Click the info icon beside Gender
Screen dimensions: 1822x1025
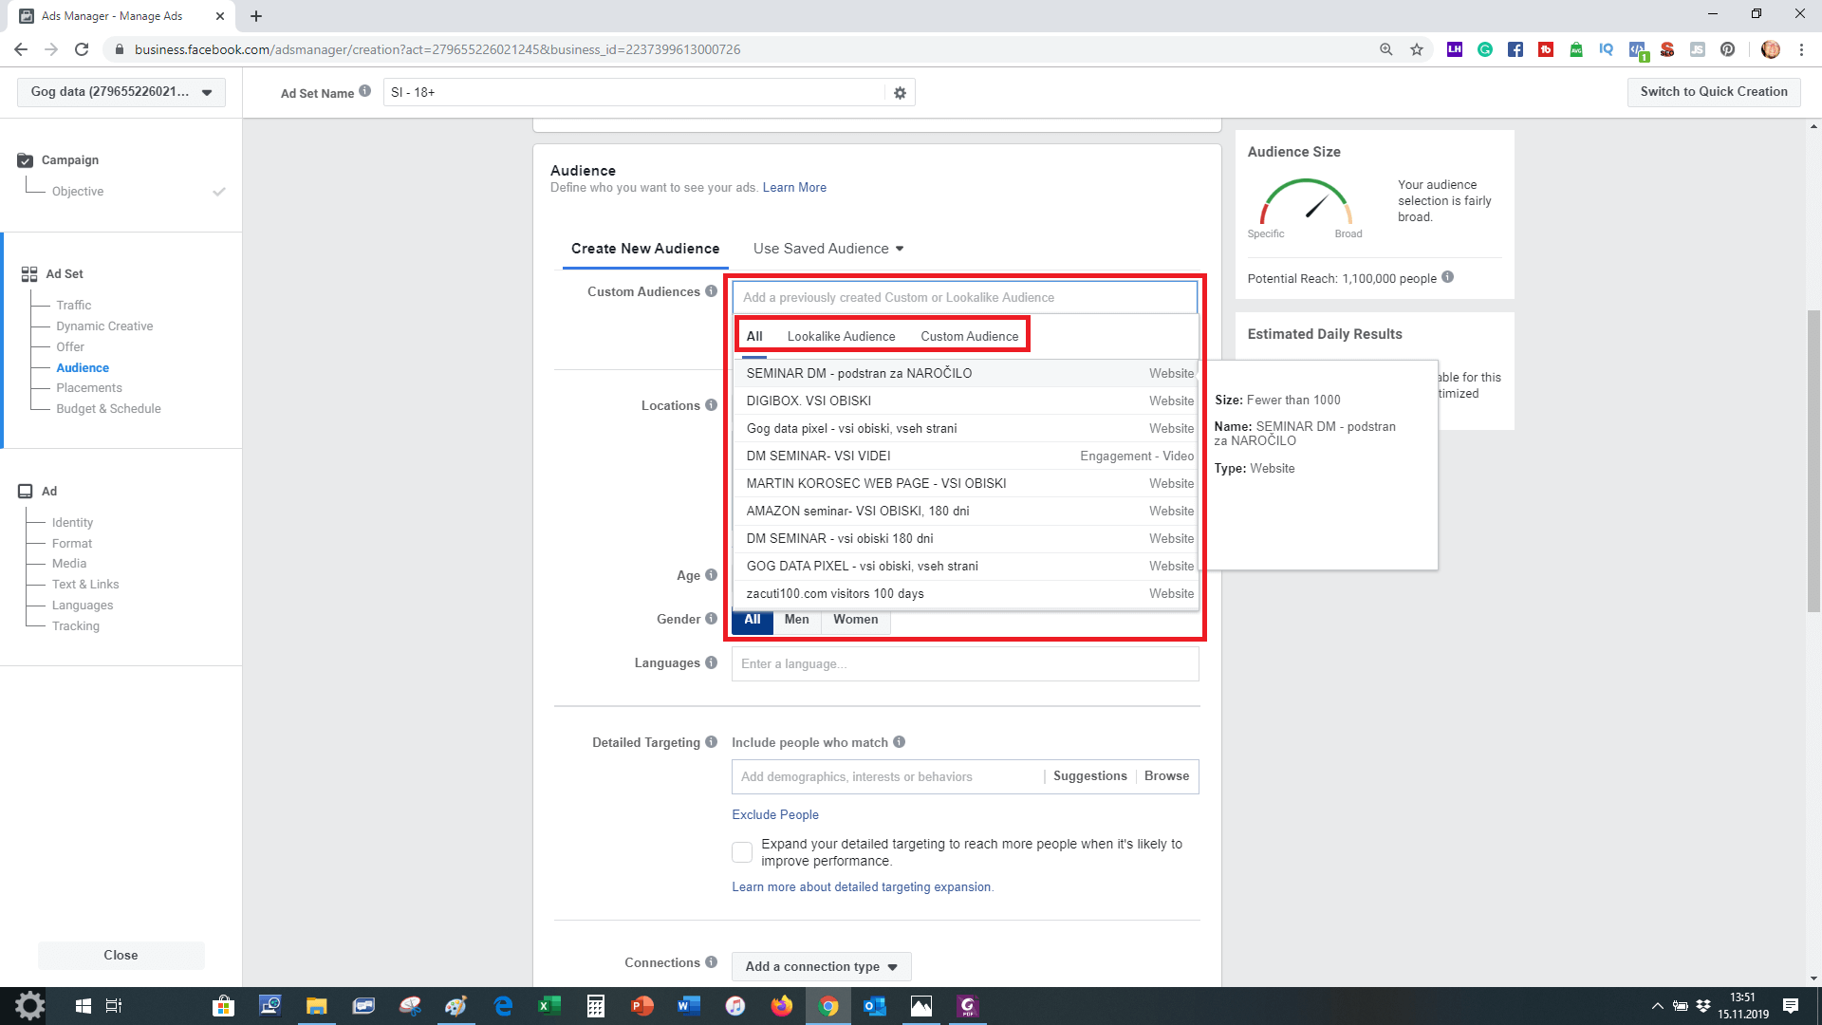click(x=711, y=619)
